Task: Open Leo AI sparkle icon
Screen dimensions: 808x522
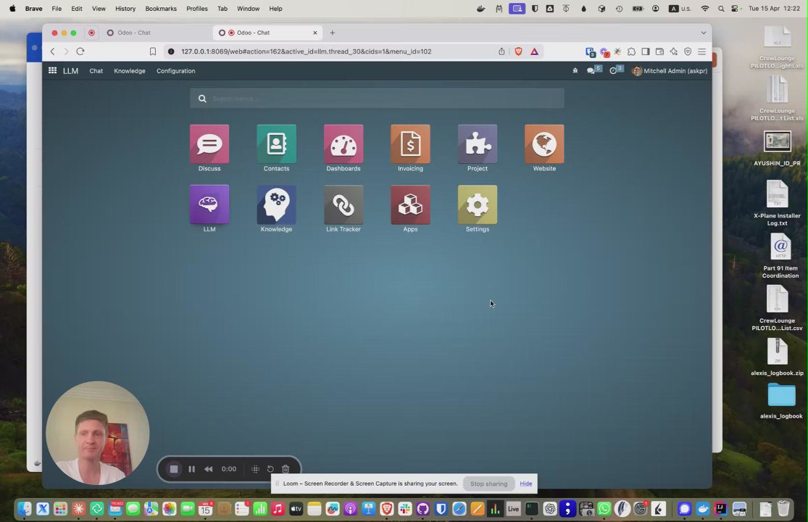Action: (x=673, y=51)
